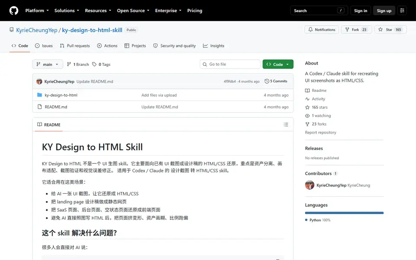Image resolution: width=416 pixels, height=260 pixels.
Task: Switch to the Code tab
Action: pyautogui.click(x=19, y=45)
